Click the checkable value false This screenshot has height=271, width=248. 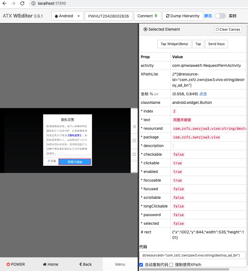click(x=179, y=154)
